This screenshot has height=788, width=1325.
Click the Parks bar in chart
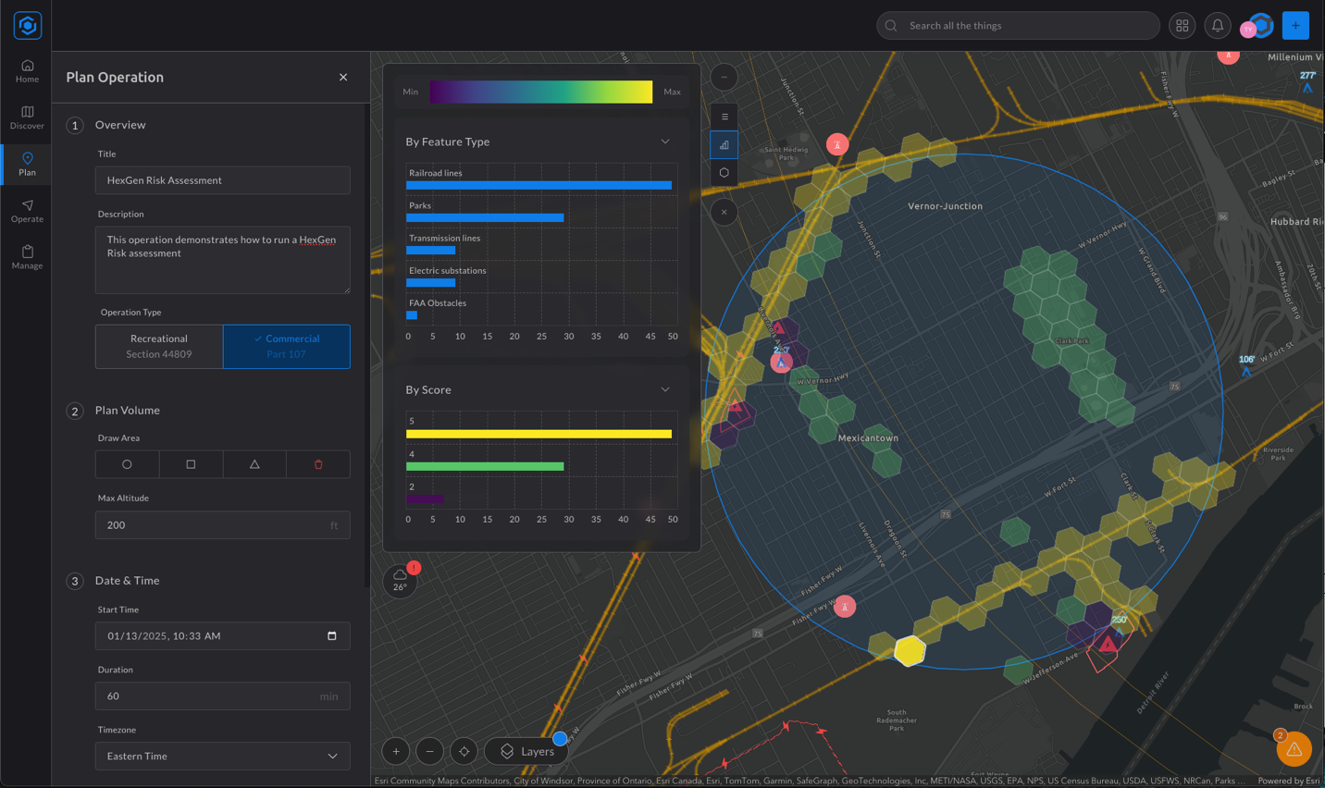pyautogui.click(x=485, y=218)
